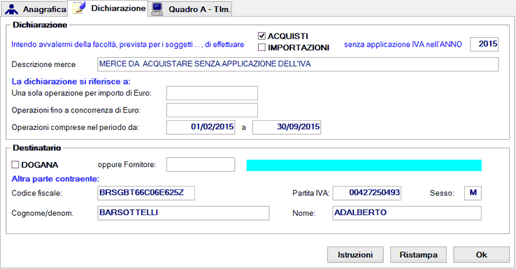
Task: Click the Nome field ADALBERTO
Action: pos(407,213)
